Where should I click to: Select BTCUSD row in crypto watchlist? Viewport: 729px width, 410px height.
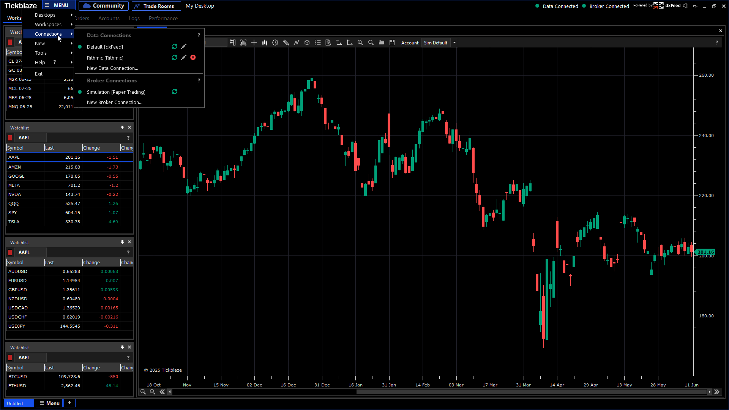pyautogui.click(x=69, y=377)
